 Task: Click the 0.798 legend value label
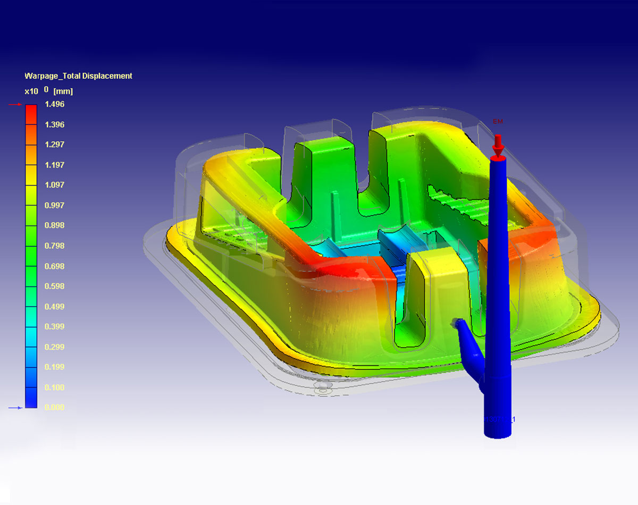(x=54, y=246)
